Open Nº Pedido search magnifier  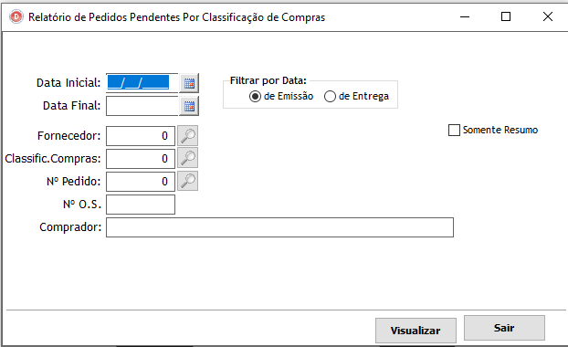187,181
